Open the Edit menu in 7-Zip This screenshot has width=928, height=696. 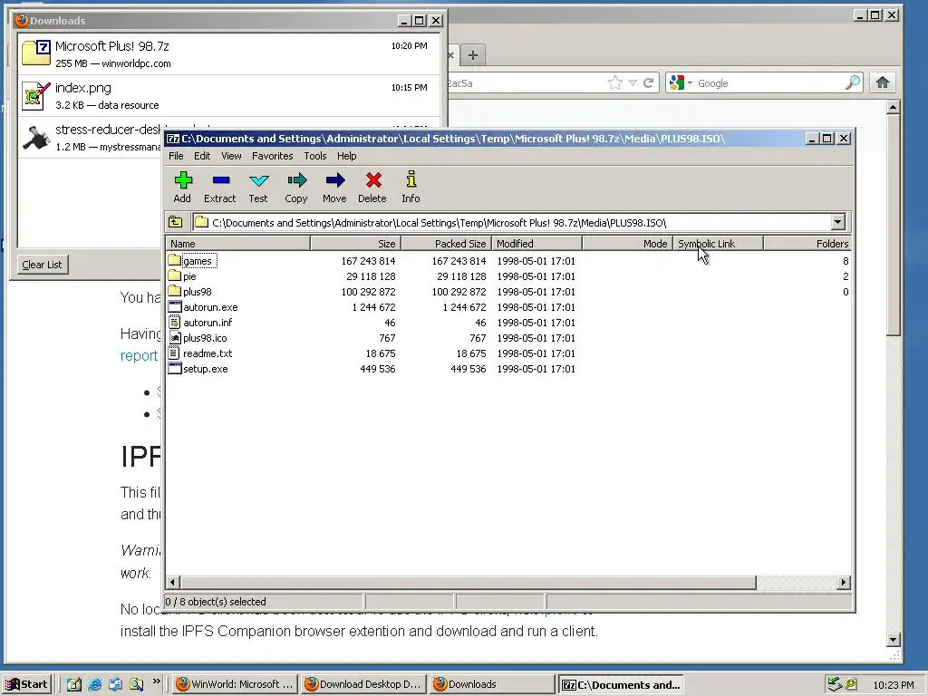(202, 156)
